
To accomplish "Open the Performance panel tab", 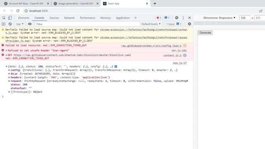I will coord(87,18).
